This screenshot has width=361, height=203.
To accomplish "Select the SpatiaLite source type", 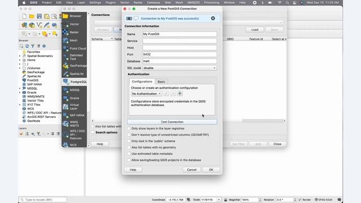I will (x=74, y=74).
